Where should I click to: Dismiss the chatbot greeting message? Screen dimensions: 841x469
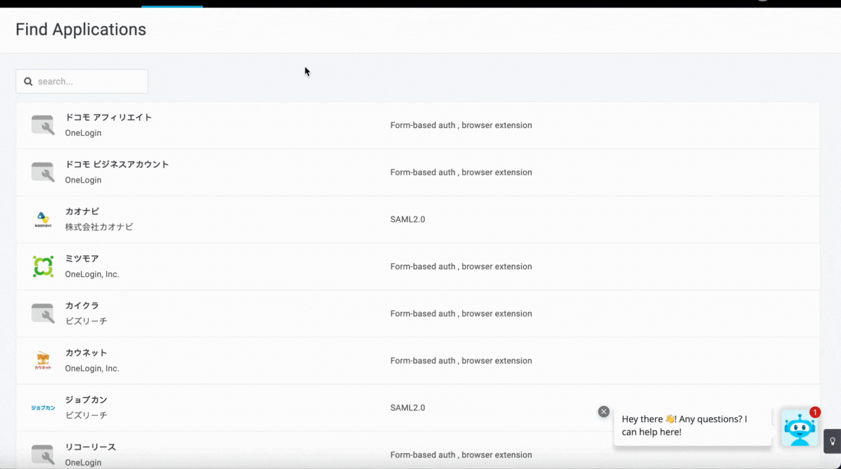[603, 411]
